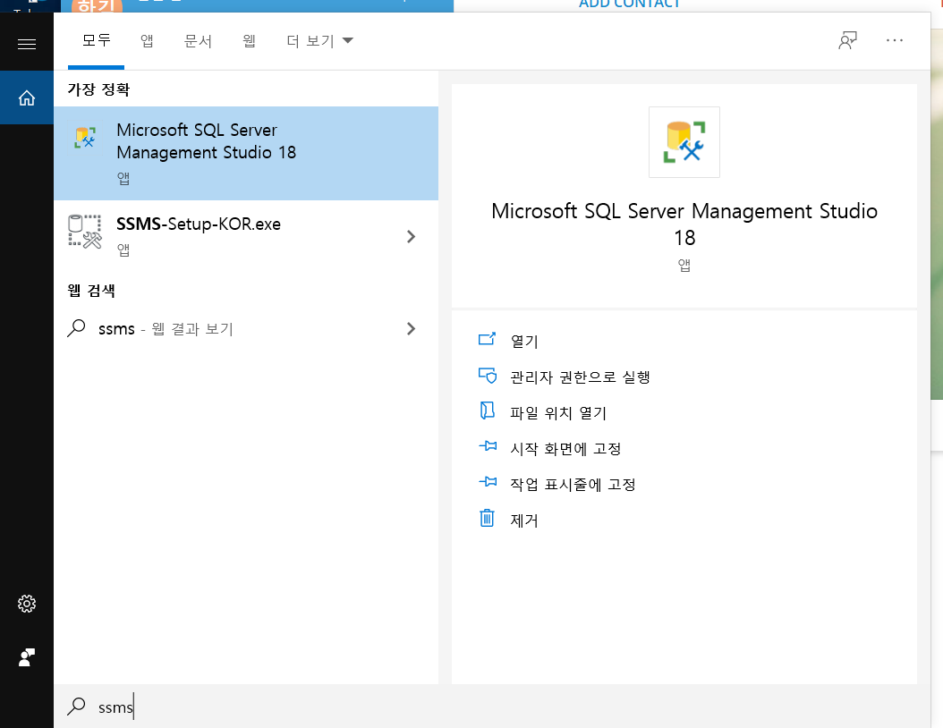943x728 pixels.
Task: Switch to the 웹 tab
Action: point(249,41)
